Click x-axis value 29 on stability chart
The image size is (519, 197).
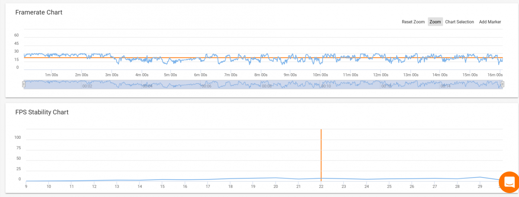[480, 187]
